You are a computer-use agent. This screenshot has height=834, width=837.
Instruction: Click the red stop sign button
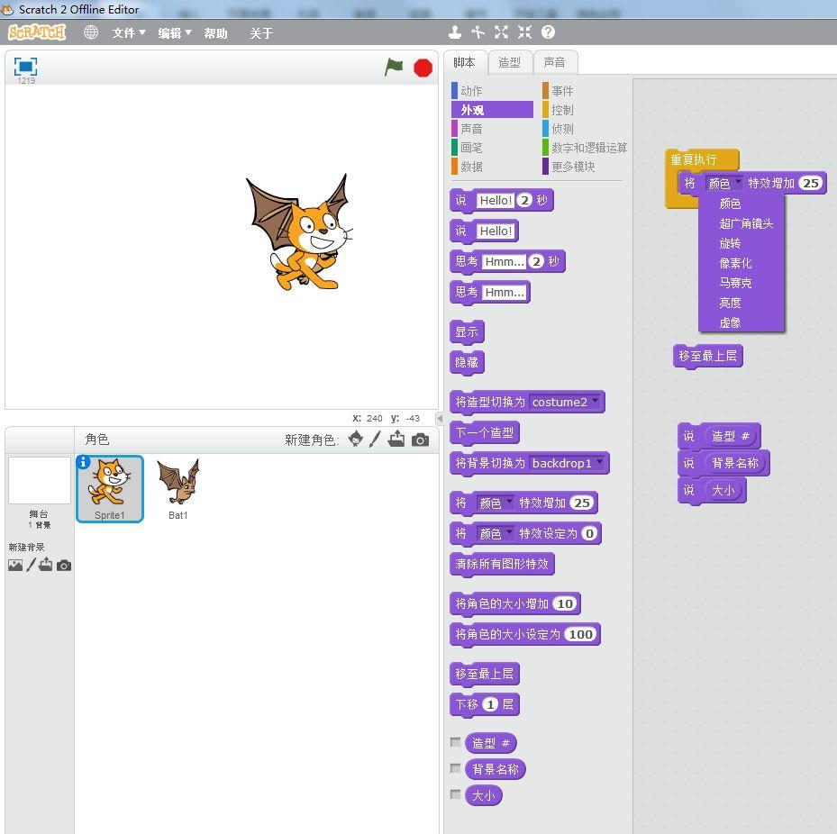pos(423,68)
